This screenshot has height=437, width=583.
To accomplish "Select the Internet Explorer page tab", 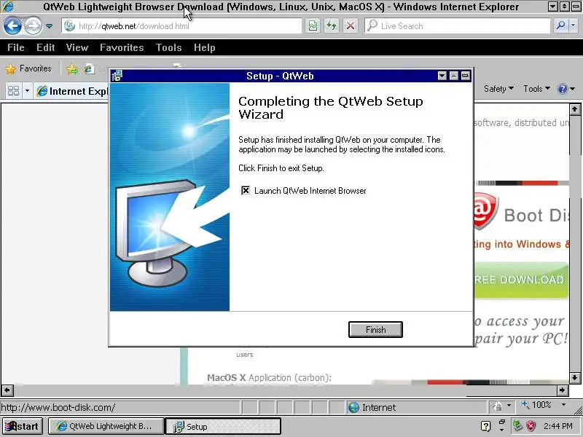I will 71,91.
